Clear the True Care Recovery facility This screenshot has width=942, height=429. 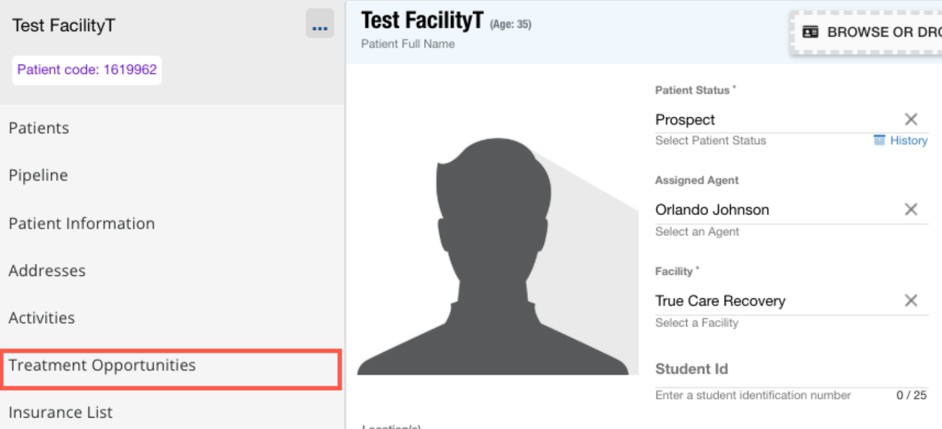click(911, 300)
